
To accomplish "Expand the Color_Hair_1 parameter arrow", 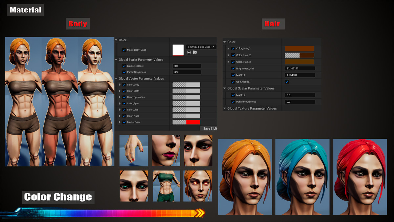I will coord(229,49).
